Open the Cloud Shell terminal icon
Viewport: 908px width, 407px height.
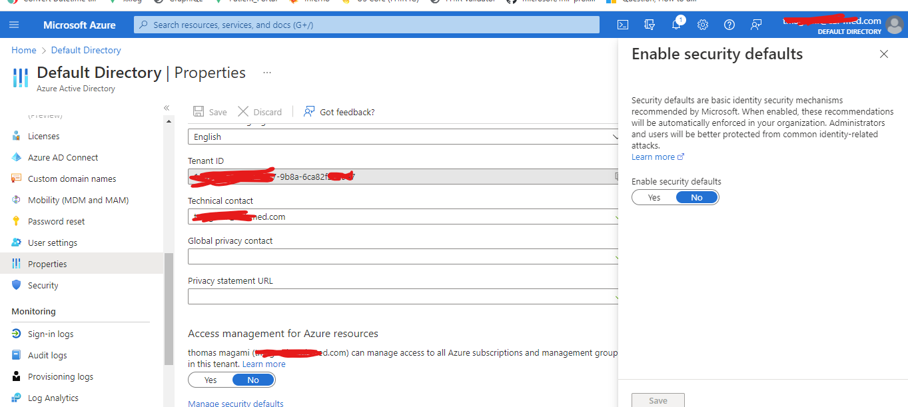tap(622, 24)
